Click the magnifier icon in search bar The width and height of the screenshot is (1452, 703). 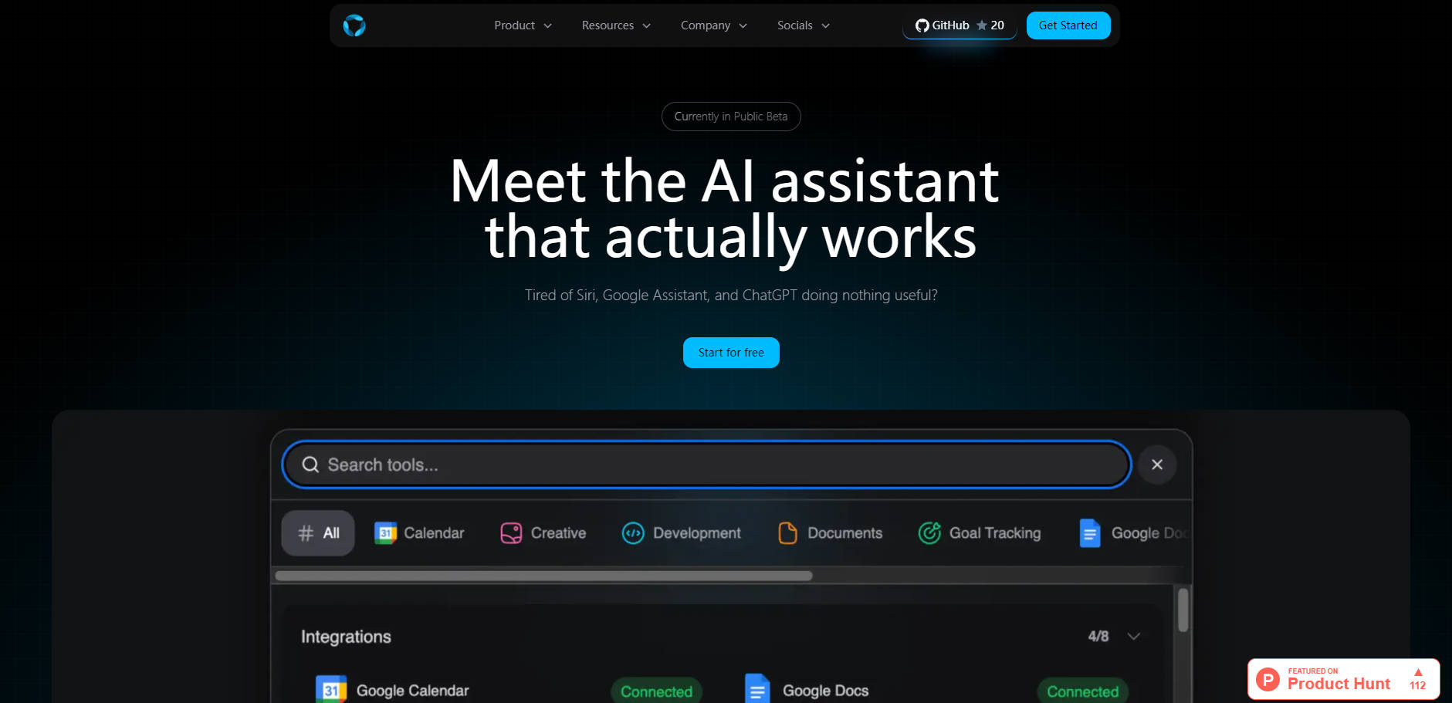click(310, 465)
